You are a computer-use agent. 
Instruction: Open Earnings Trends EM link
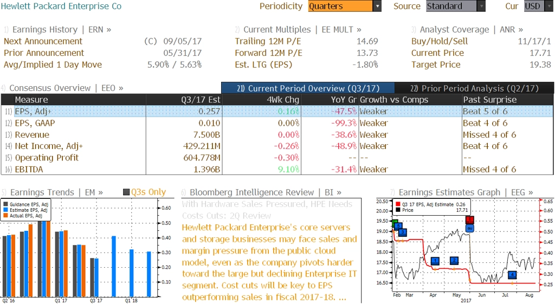pos(56,192)
